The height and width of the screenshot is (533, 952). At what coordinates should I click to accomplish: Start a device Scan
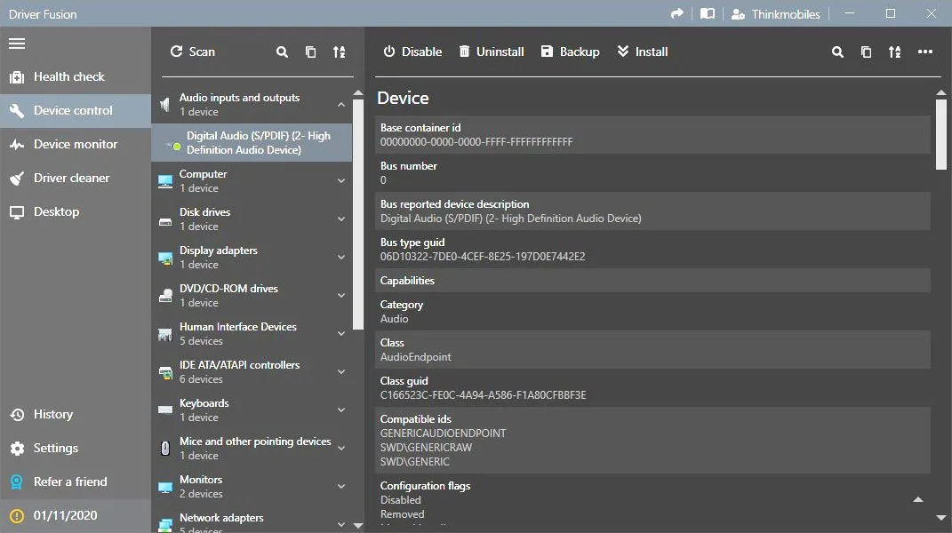193,52
